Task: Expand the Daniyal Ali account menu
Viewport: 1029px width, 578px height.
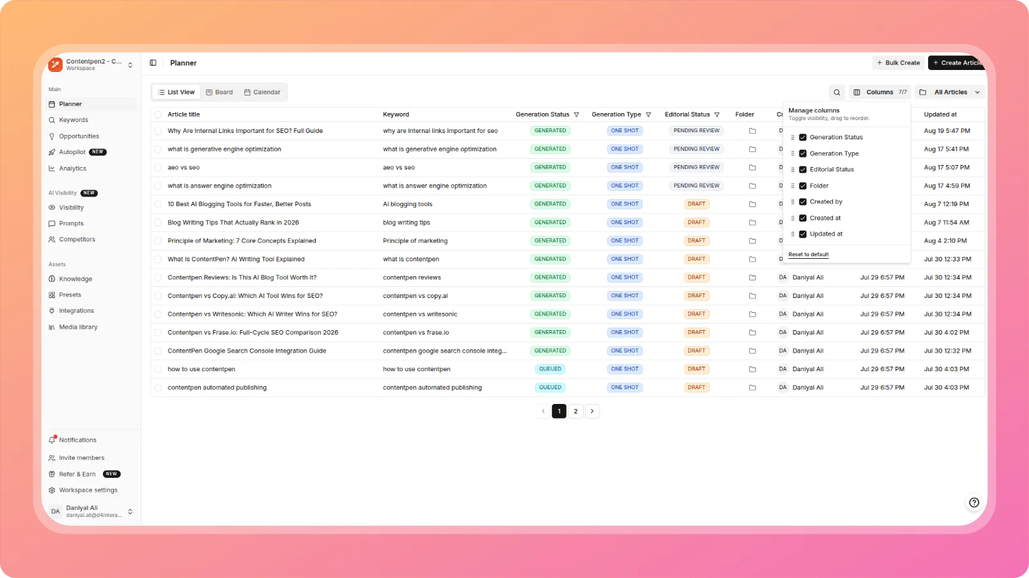Action: point(131,512)
